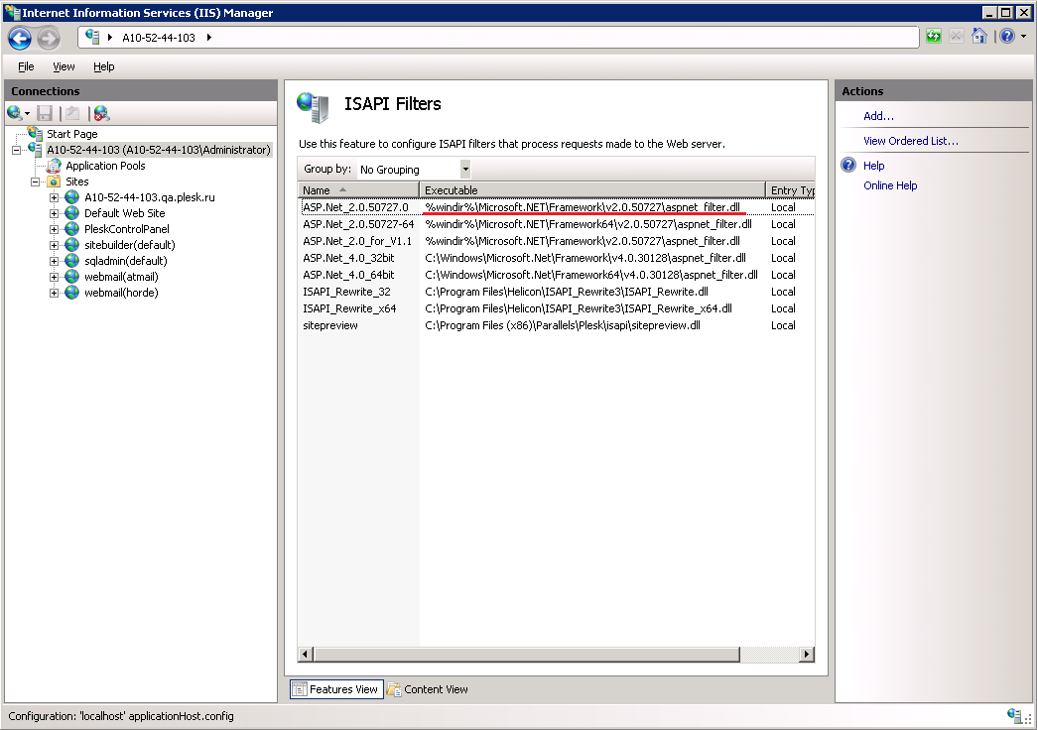
Task: Click the Delete Connection icon
Action: pos(101,114)
